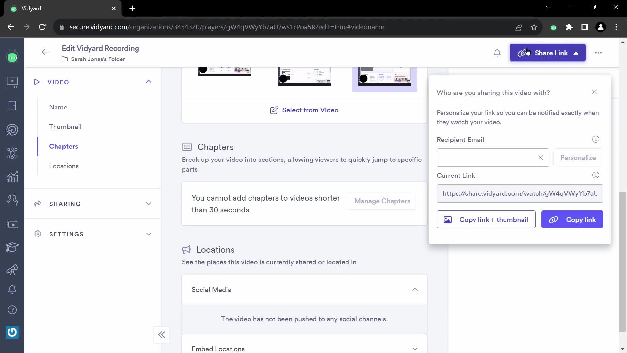This screenshot has width=627, height=353.
Task: Collapse the Social Media section
Action: coord(415,289)
